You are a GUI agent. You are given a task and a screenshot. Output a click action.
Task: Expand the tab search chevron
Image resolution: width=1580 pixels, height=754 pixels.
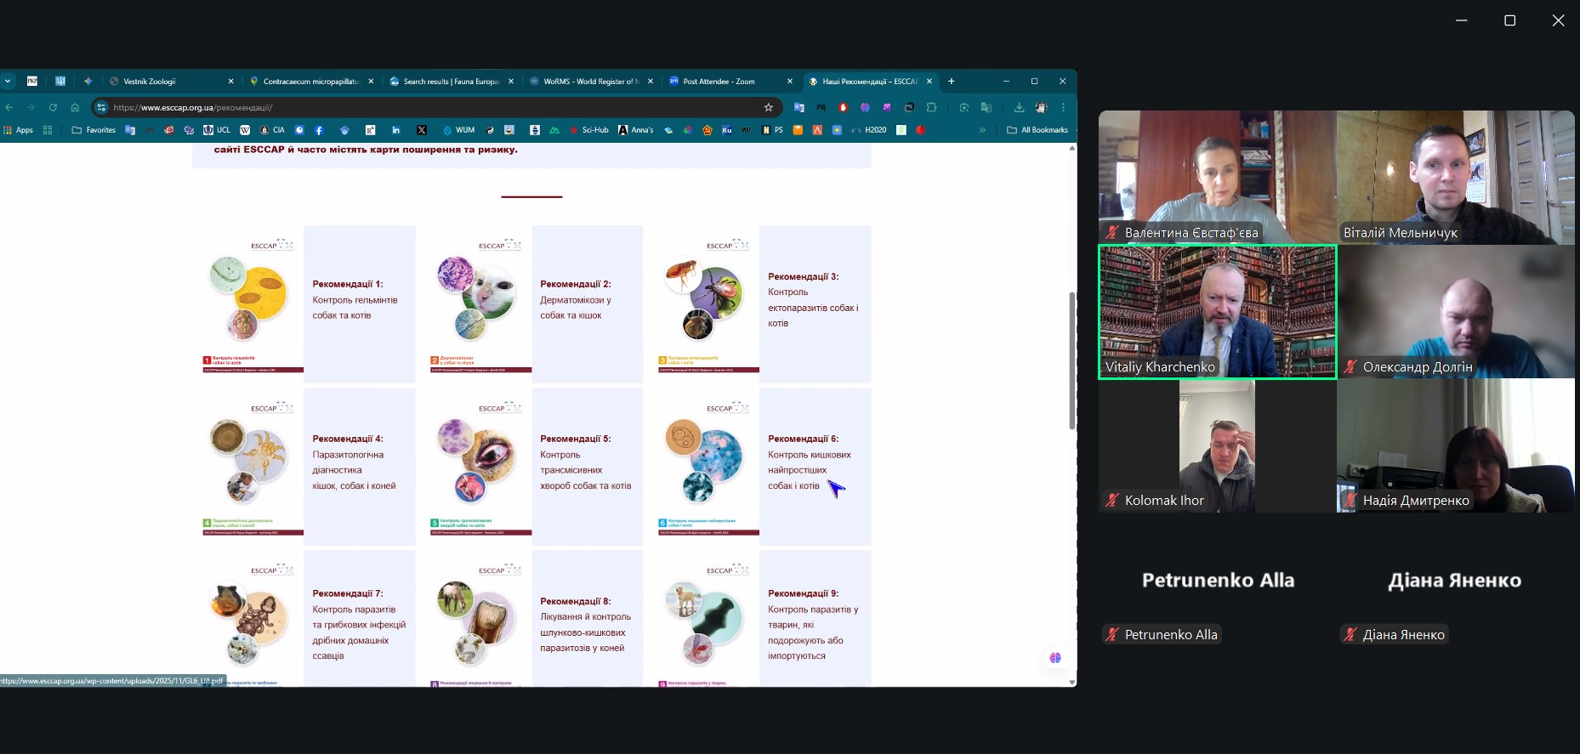8,82
